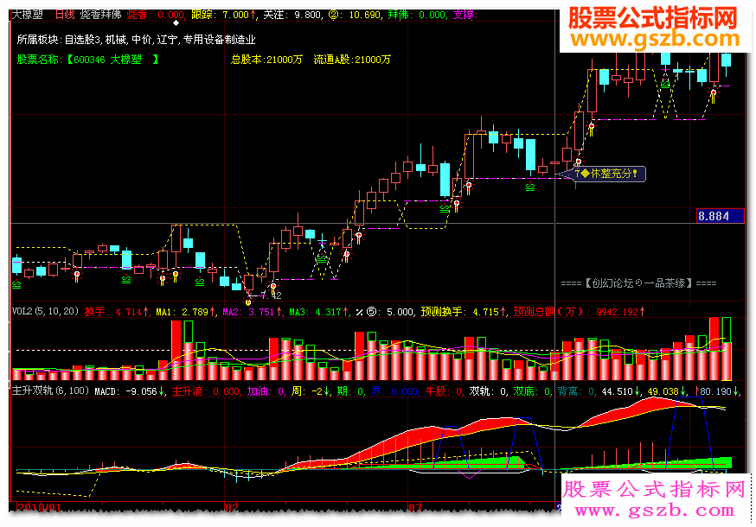Click the 7.42 low price label

[271, 295]
